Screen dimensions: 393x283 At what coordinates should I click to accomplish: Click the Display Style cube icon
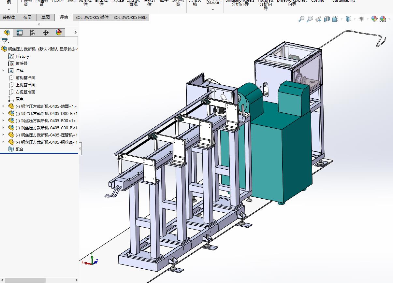[x=348, y=19]
